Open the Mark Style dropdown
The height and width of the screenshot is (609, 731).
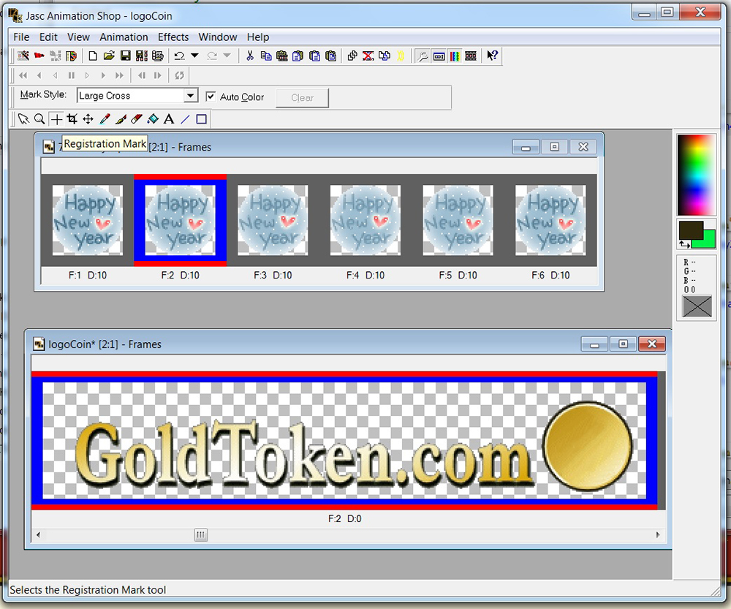point(190,96)
